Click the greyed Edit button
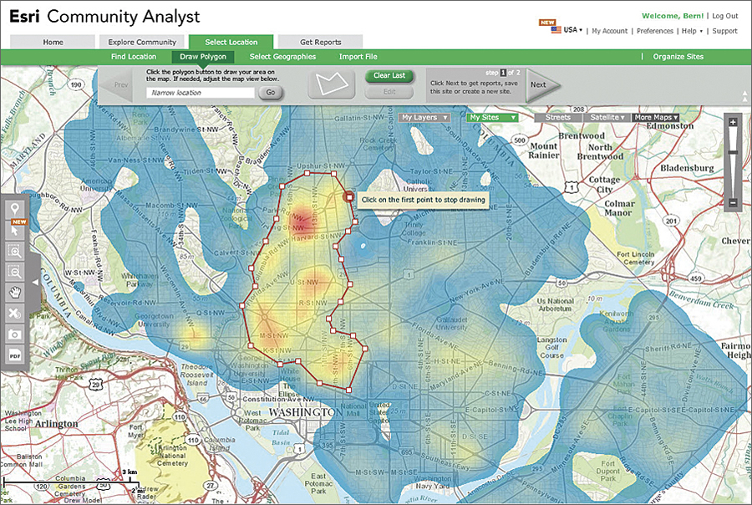 [x=389, y=92]
